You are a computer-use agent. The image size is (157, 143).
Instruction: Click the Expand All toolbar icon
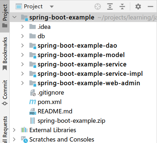click(110, 6)
